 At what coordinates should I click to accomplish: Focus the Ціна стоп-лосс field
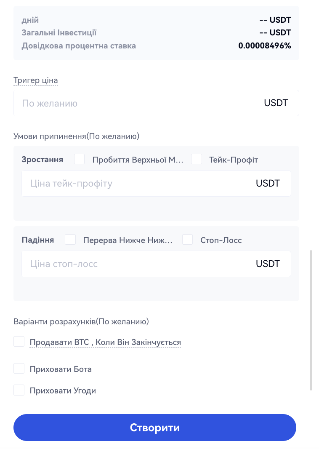pos(135,264)
